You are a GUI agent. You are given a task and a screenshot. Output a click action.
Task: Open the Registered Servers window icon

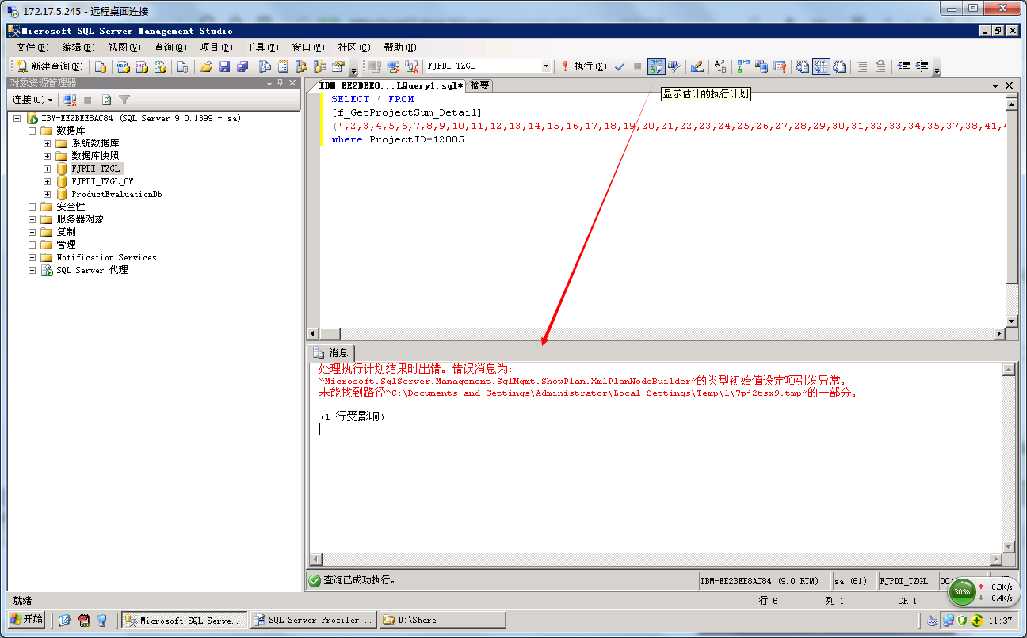click(x=265, y=66)
